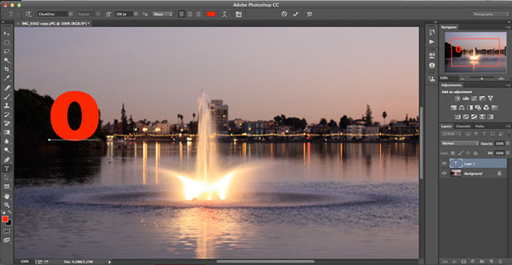Viewport: 512px width, 265px height.
Task: Switch to the Paths tab
Action: pyautogui.click(x=479, y=126)
